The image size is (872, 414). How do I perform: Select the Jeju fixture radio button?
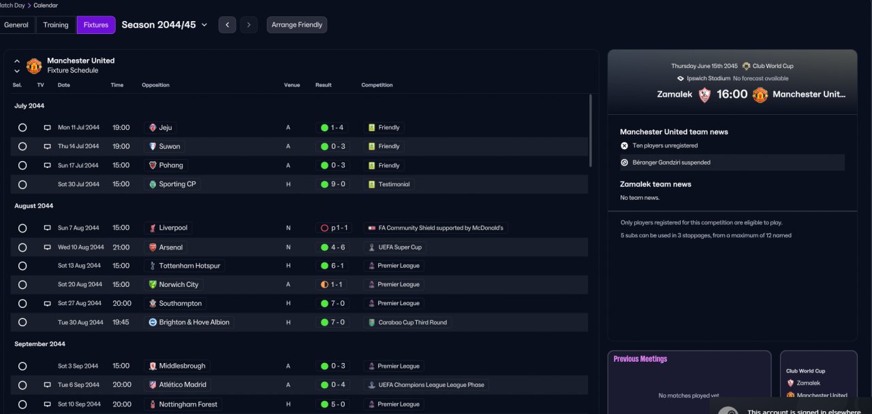[x=22, y=127]
